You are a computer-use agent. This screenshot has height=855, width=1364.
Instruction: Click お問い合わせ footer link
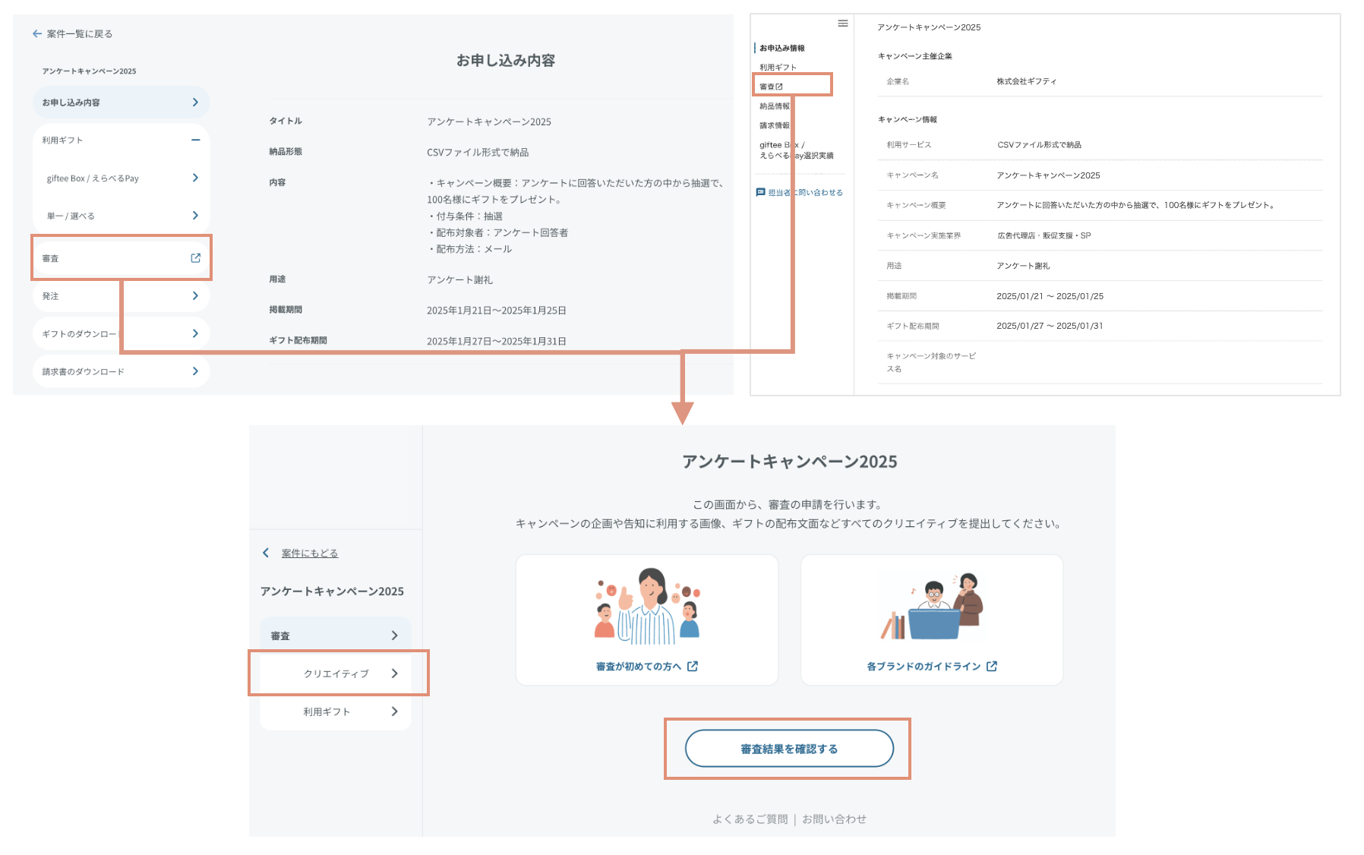point(834,819)
